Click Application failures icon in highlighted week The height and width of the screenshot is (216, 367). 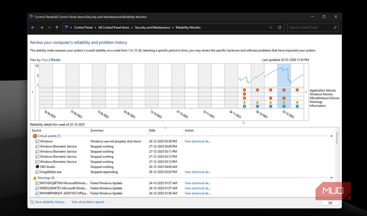[284, 90]
